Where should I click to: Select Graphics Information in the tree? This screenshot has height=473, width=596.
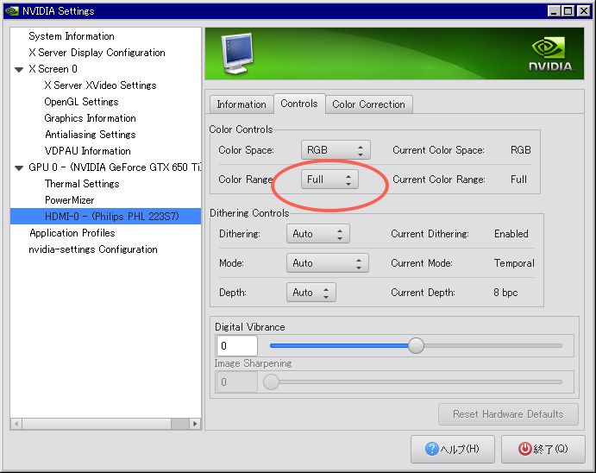tap(90, 118)
